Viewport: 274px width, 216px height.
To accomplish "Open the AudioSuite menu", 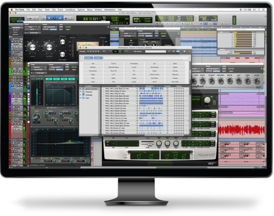I will click(x=70, y=10).
